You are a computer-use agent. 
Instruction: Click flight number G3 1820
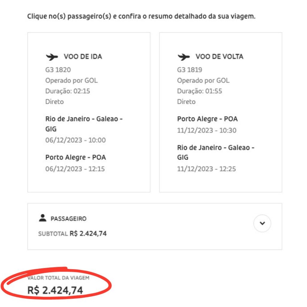(58, 70)
